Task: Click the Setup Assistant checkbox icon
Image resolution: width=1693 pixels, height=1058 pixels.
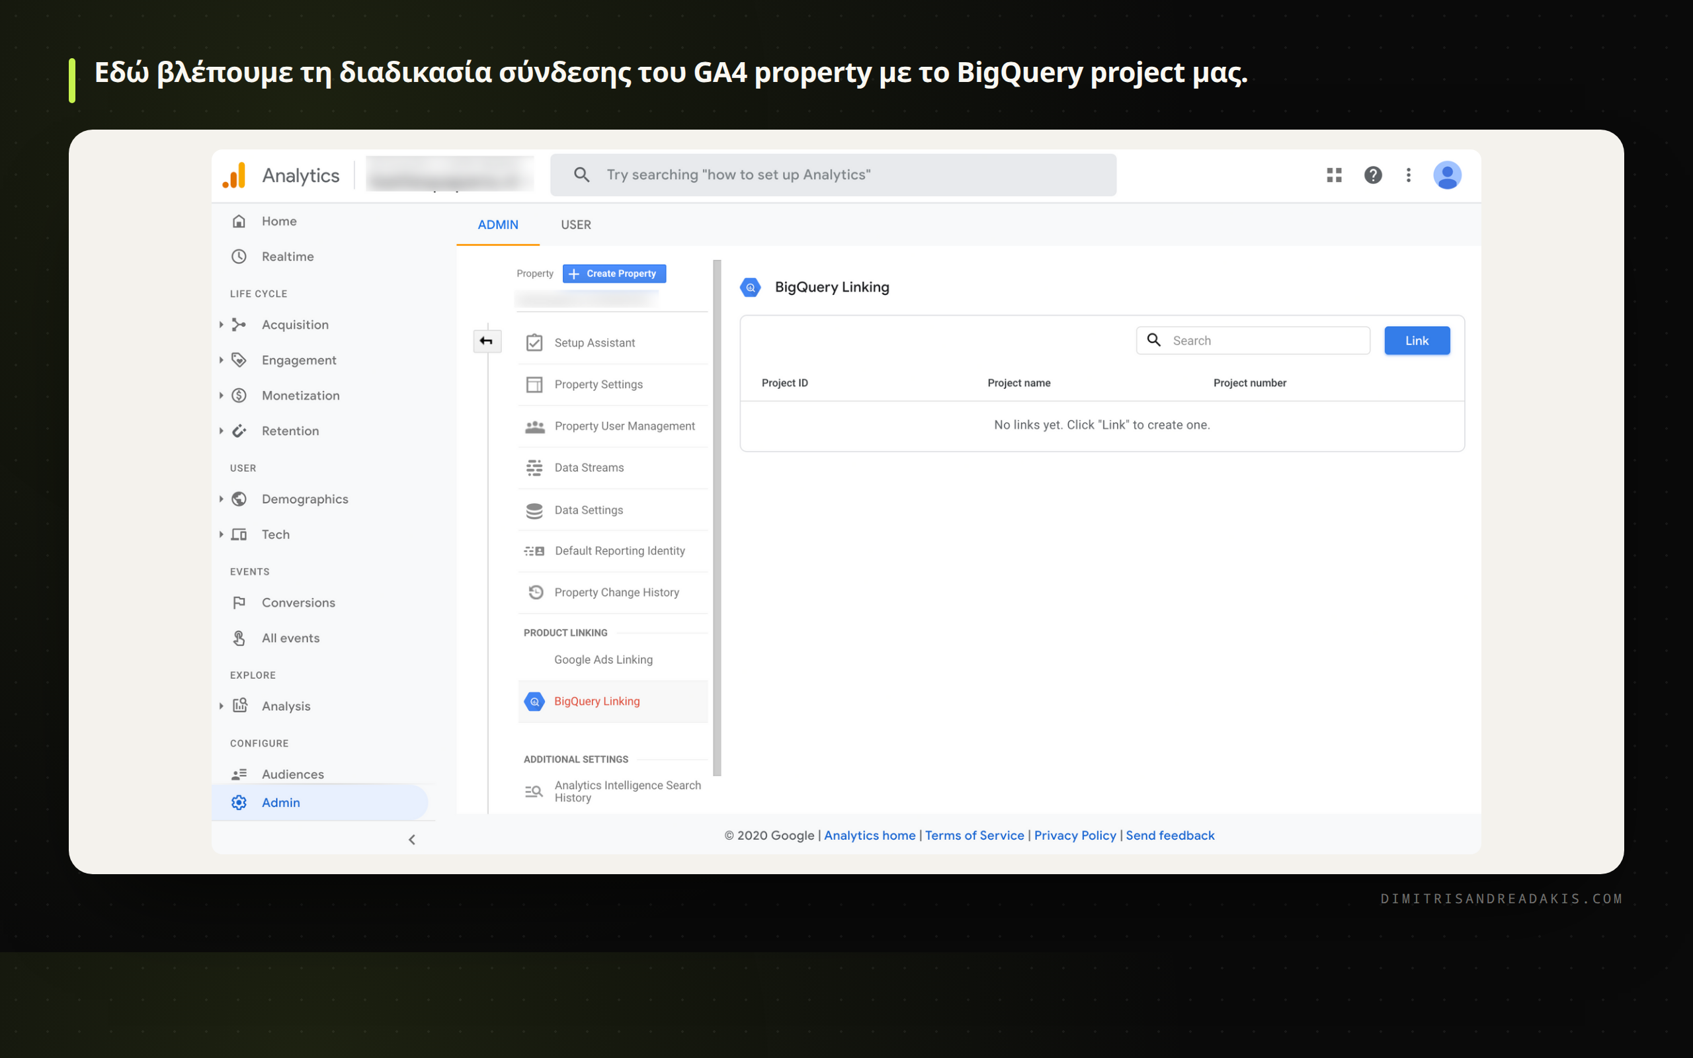Action: [x=534, y=343]
